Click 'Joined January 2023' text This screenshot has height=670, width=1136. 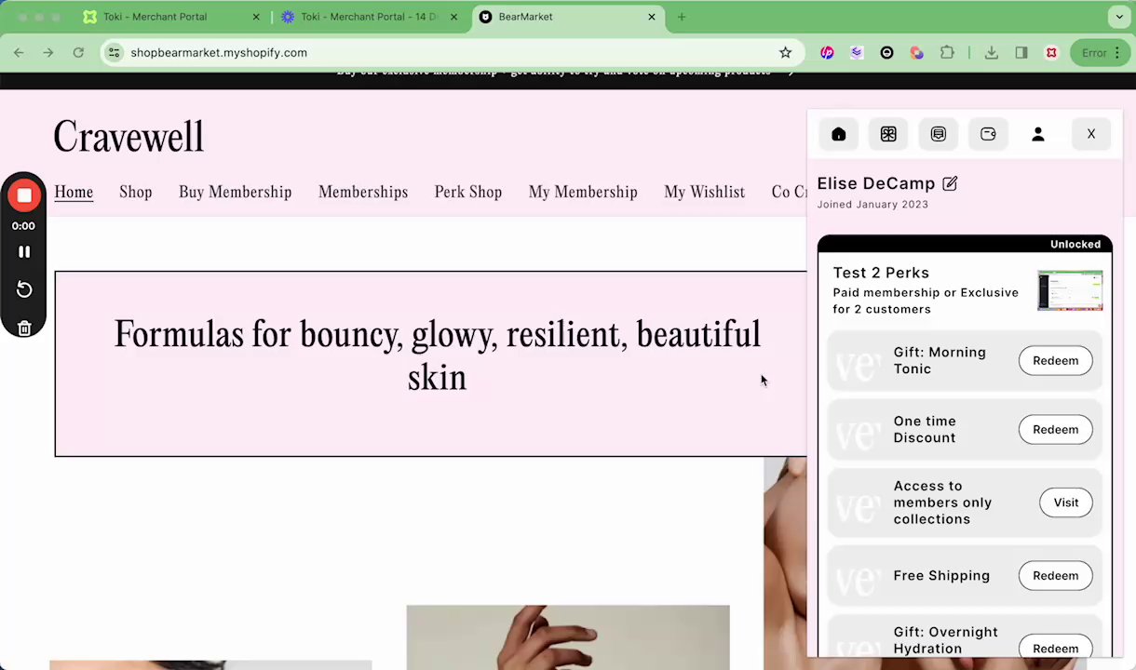(x=872, y=204)
